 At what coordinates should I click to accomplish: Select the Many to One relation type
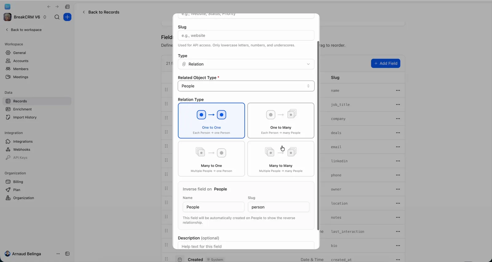tap(211, 159)
